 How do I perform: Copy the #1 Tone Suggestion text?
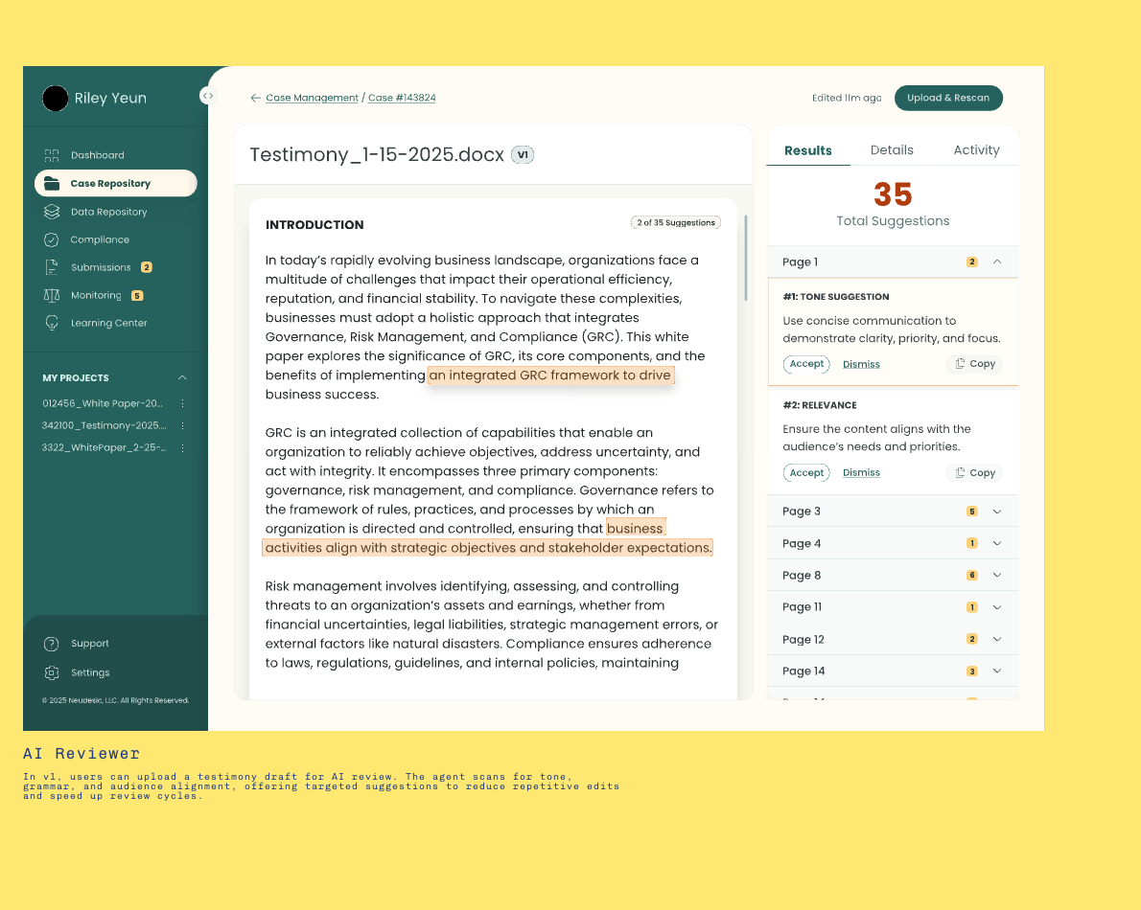click(x=974, y=364)
